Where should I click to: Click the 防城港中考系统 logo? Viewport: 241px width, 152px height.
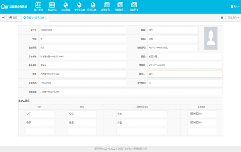15,7
